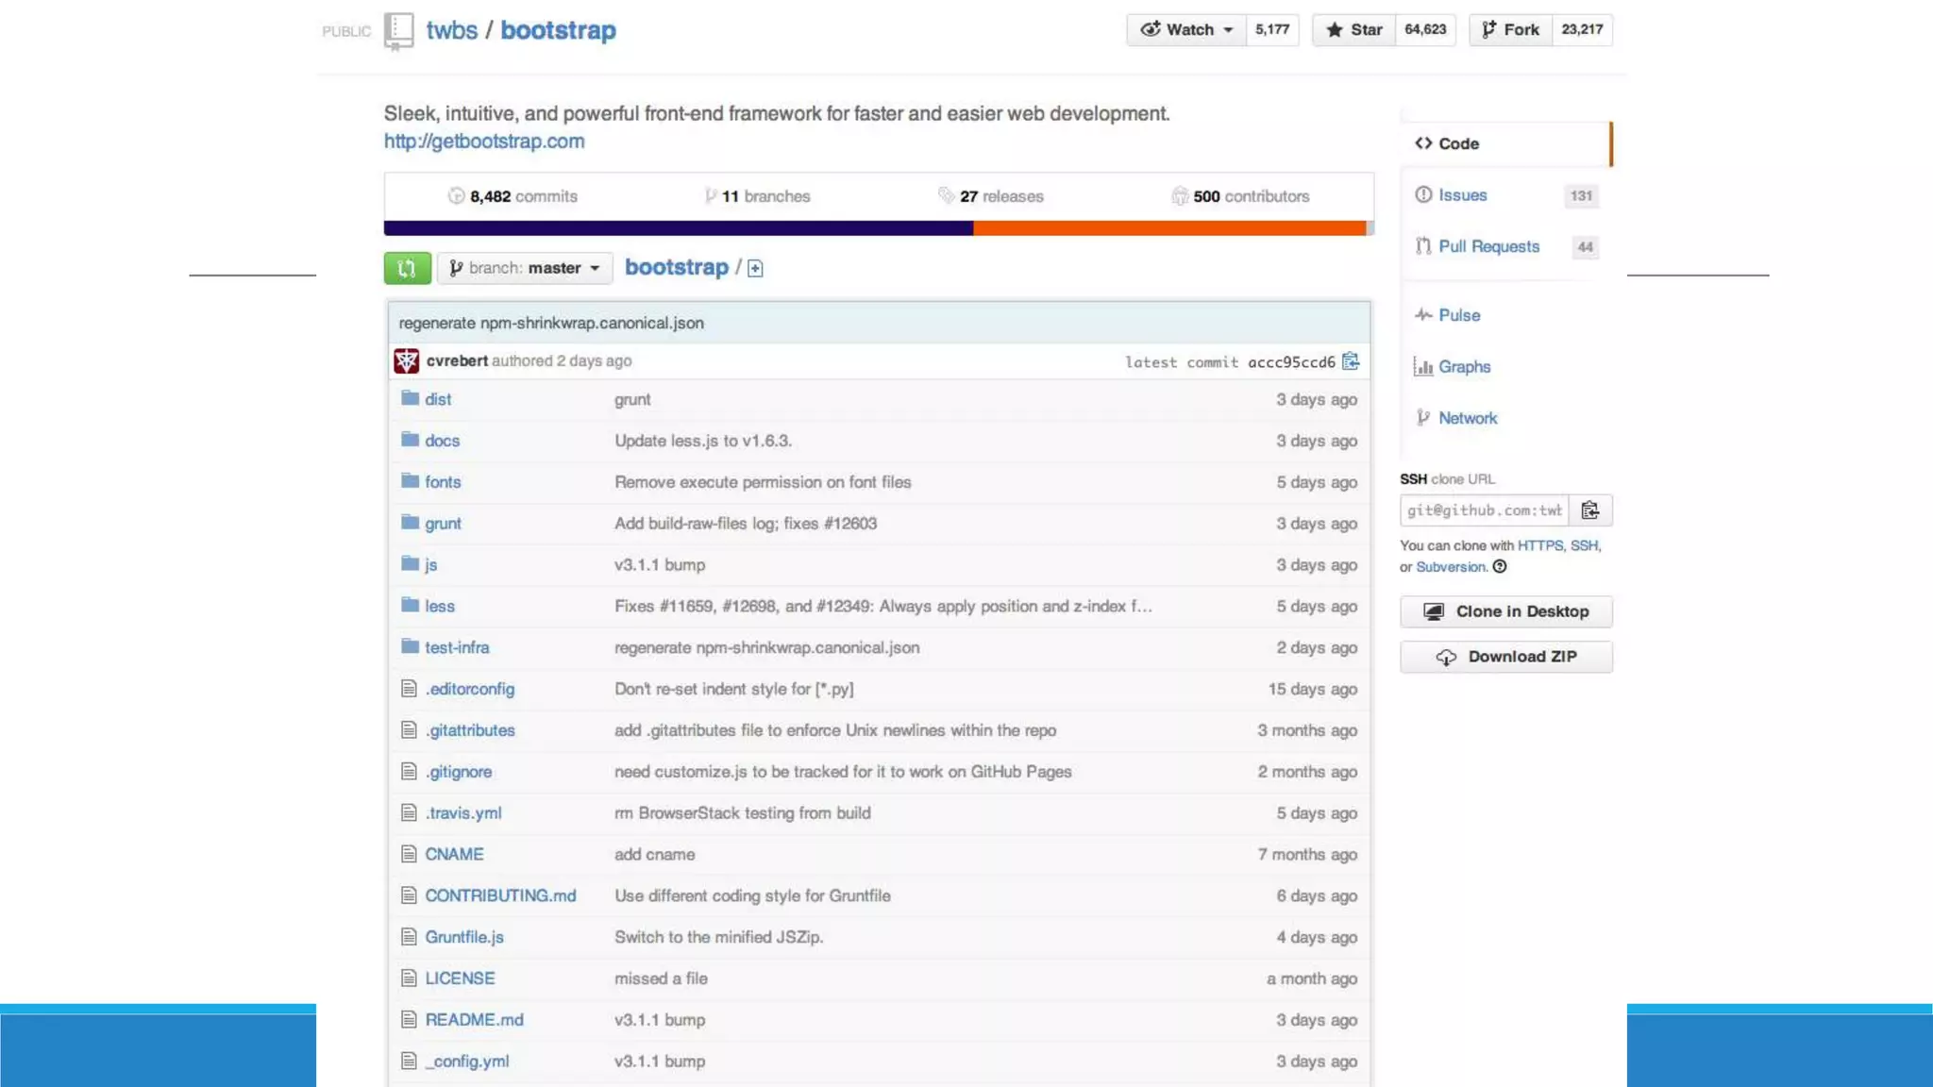Click the orange segment of language bar
The width and height of the screenshot is (1933, 1087).
click(x=1168, y=228)
